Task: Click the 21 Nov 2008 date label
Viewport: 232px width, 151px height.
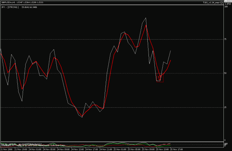Action: tap(6, 150)
